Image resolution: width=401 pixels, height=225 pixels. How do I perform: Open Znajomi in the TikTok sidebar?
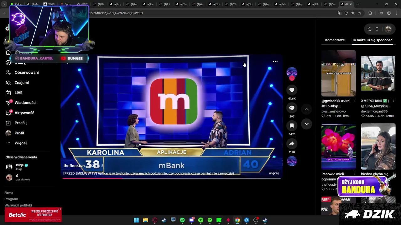click(22, 82)
